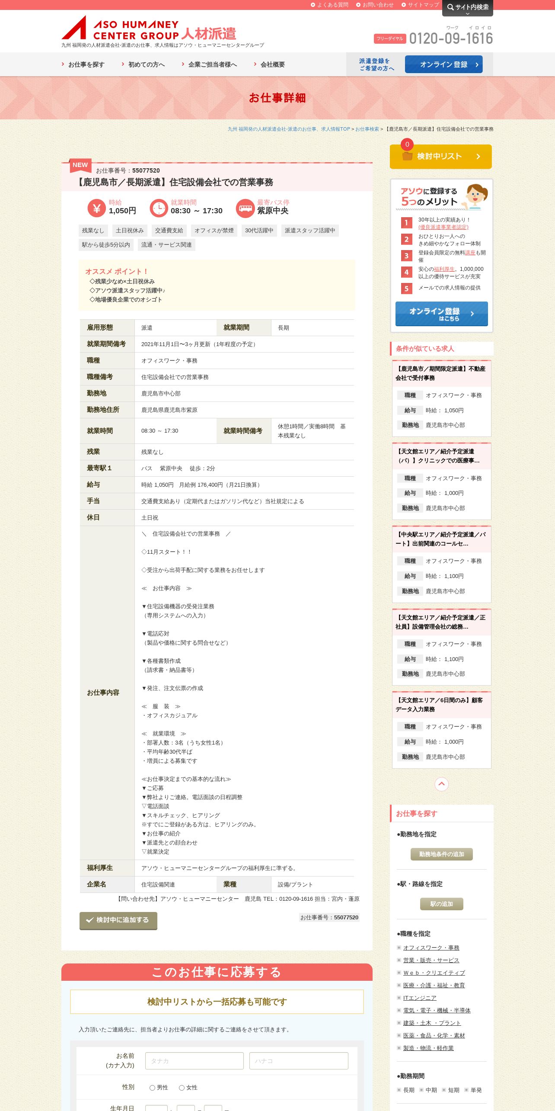Select the 製造・物流・軽作業 job category
555x1111 pixels.
click(428, 1048)
